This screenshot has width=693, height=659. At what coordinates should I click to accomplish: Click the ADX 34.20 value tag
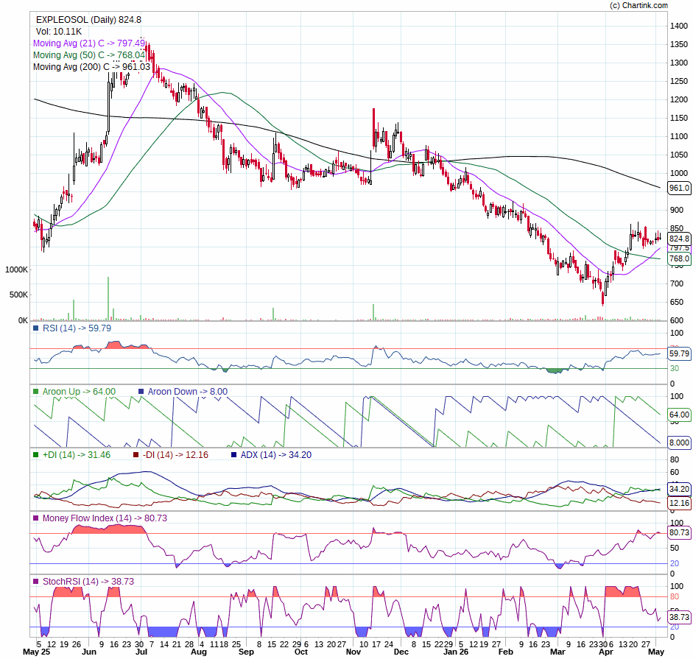[679, 489]
